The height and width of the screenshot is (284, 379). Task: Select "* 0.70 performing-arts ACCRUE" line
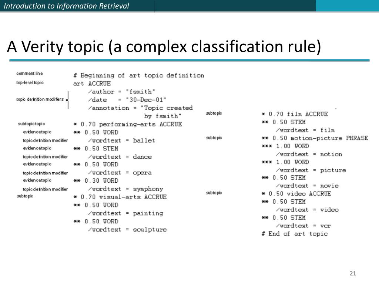(x=128, y=124)
